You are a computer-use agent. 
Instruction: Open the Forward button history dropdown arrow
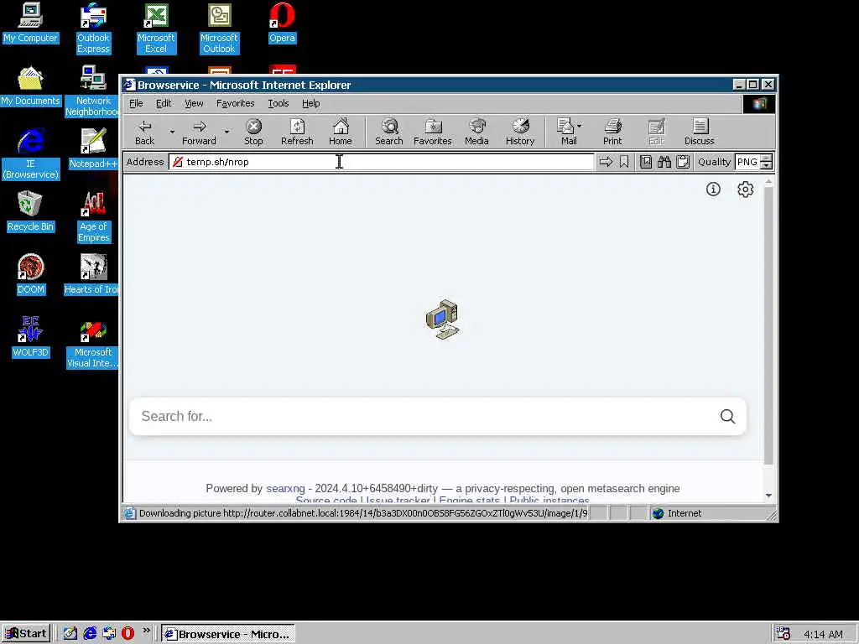click(x=226, y=132)
